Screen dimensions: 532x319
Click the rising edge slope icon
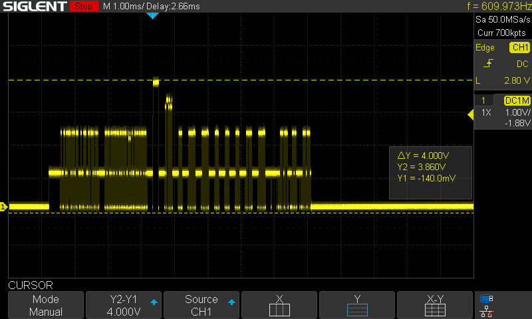coord(488,63)
